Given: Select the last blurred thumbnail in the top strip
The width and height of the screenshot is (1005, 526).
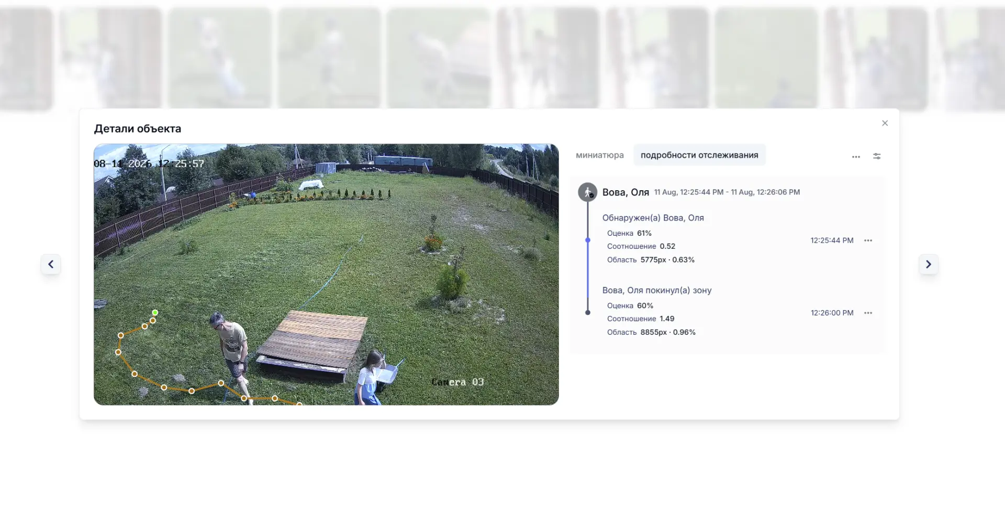Looking at the screenshot, I should (970, 59).
